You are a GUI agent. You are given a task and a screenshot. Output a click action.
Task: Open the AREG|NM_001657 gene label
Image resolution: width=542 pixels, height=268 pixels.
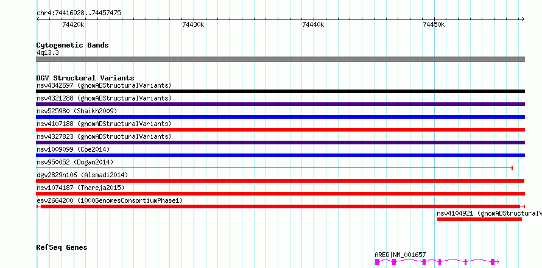tap(400, 255)
